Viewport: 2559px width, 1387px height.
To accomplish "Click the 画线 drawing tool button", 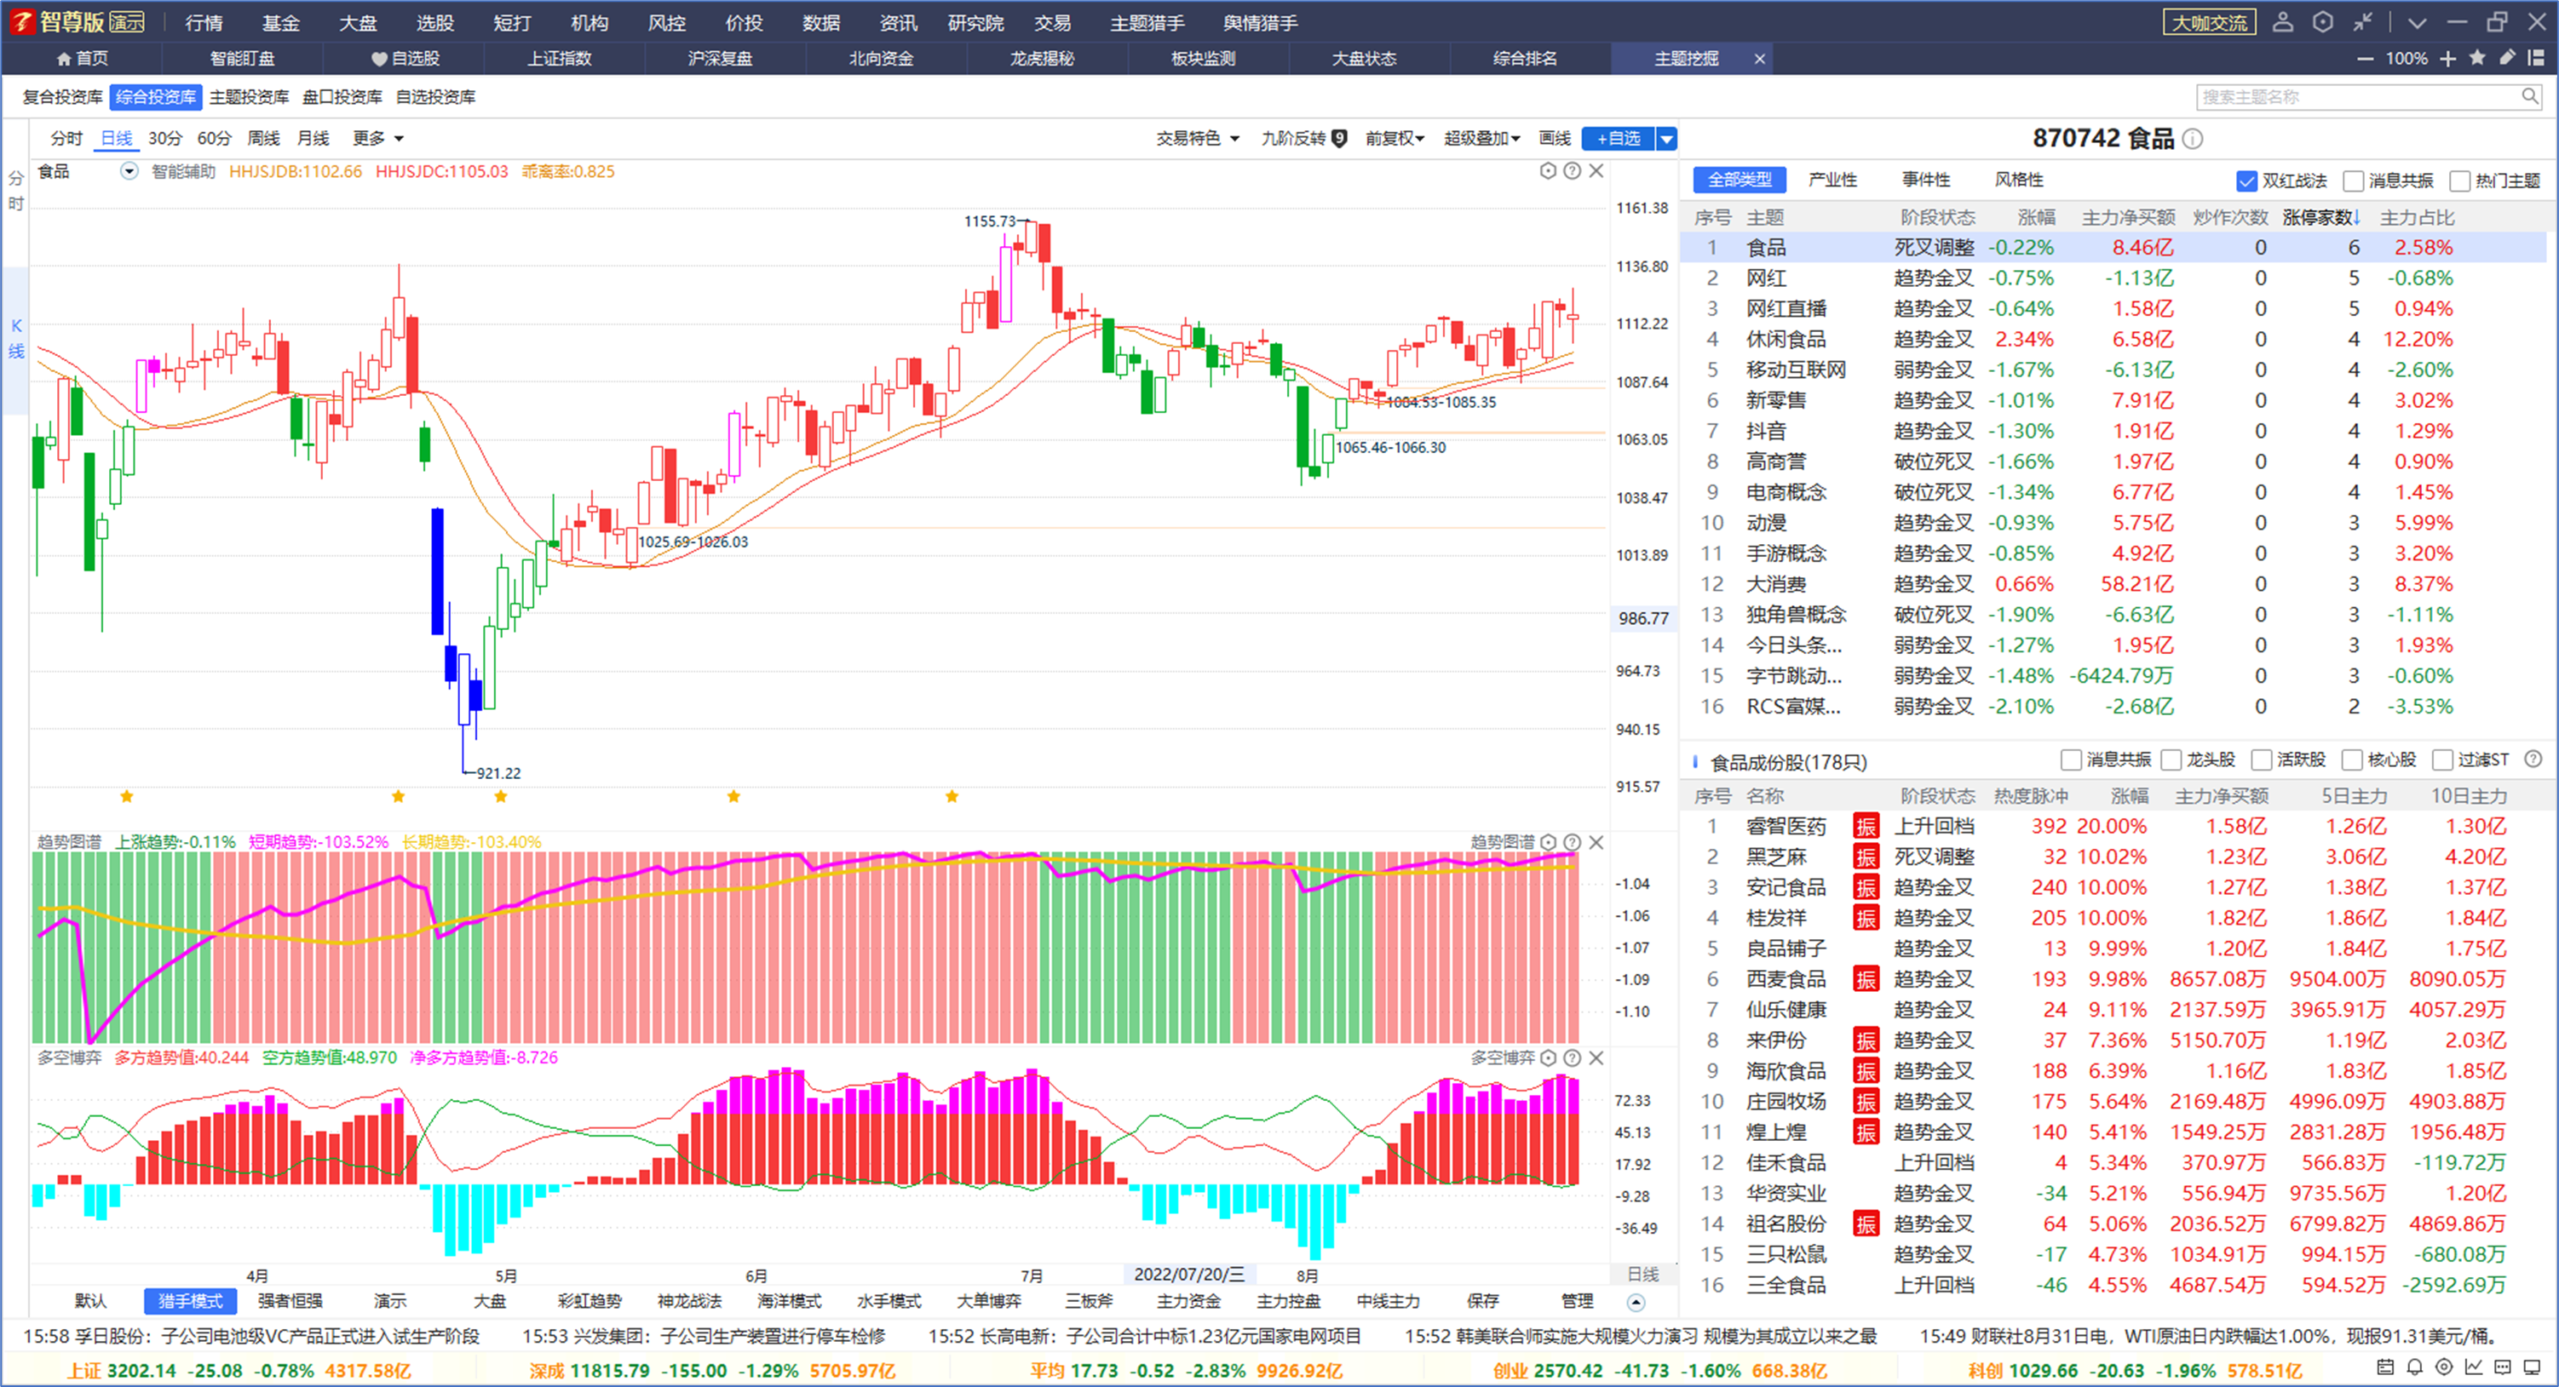I will pyautogui.click(x=1555, y=138).
